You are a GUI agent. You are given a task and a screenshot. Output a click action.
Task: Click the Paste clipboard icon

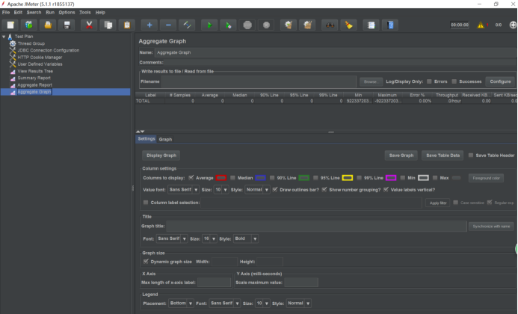[x=127, y=25]
